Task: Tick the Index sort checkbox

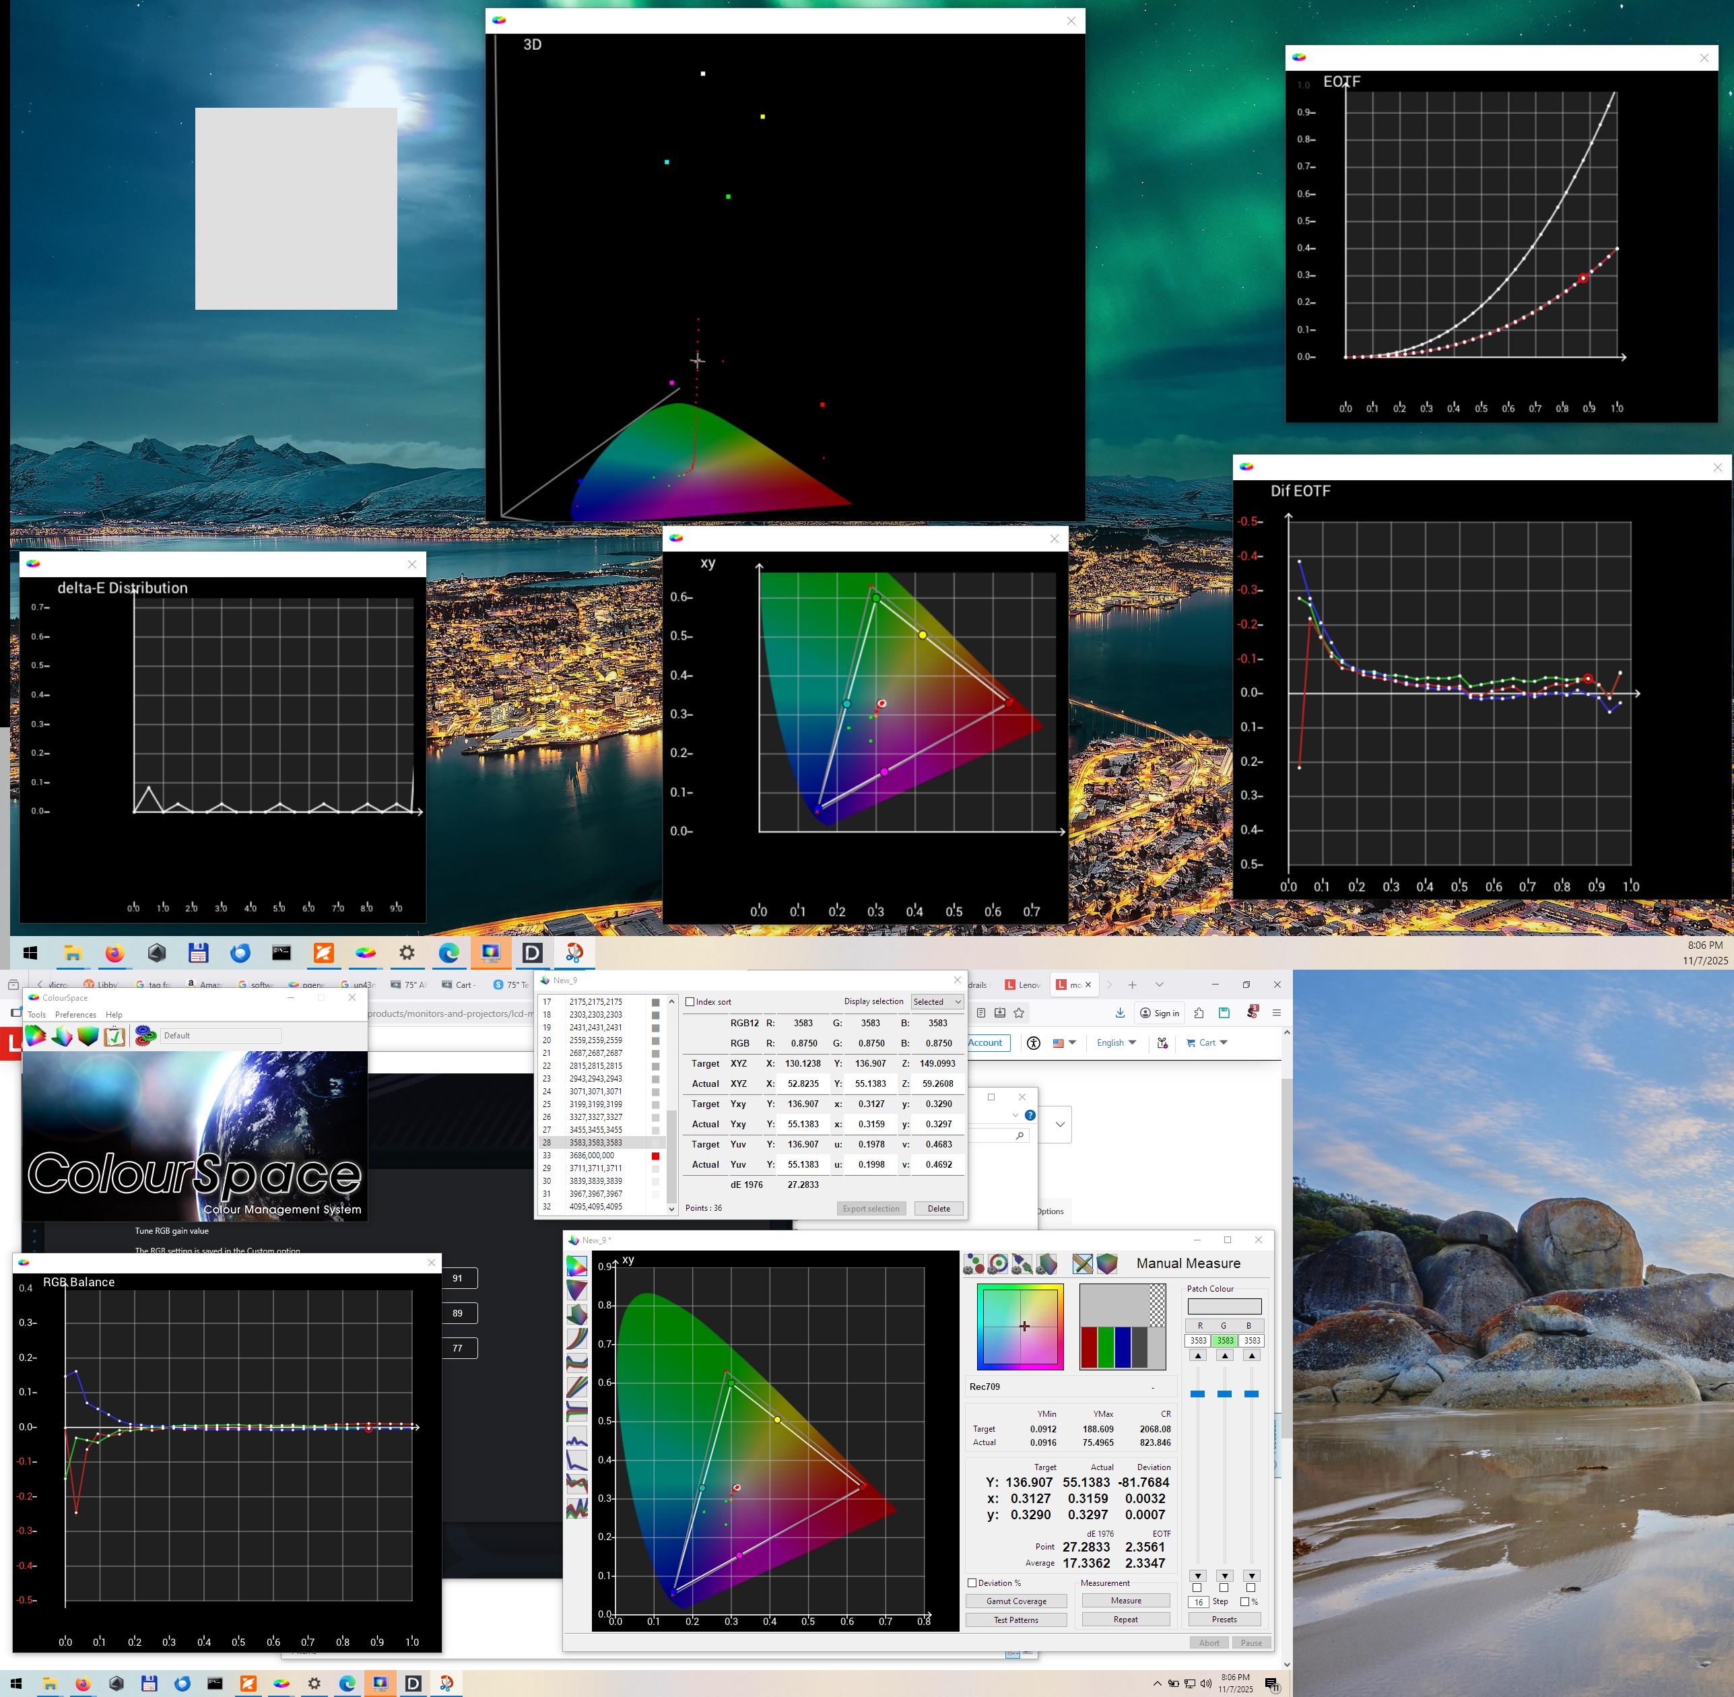Action: [x=690, y=1002]
